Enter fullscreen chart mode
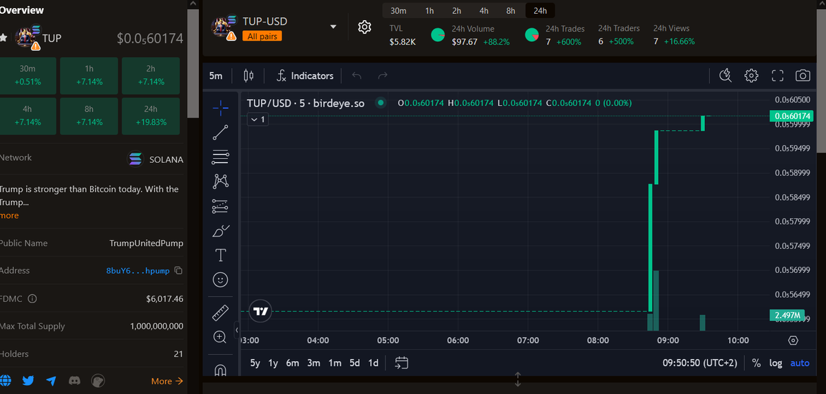 [x=777, y=76]
